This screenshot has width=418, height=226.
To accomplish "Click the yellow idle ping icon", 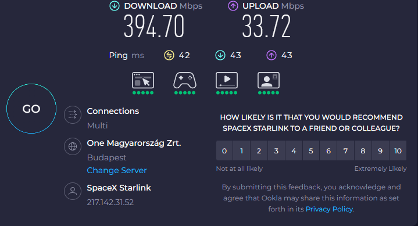I will (x=169, y=55).
